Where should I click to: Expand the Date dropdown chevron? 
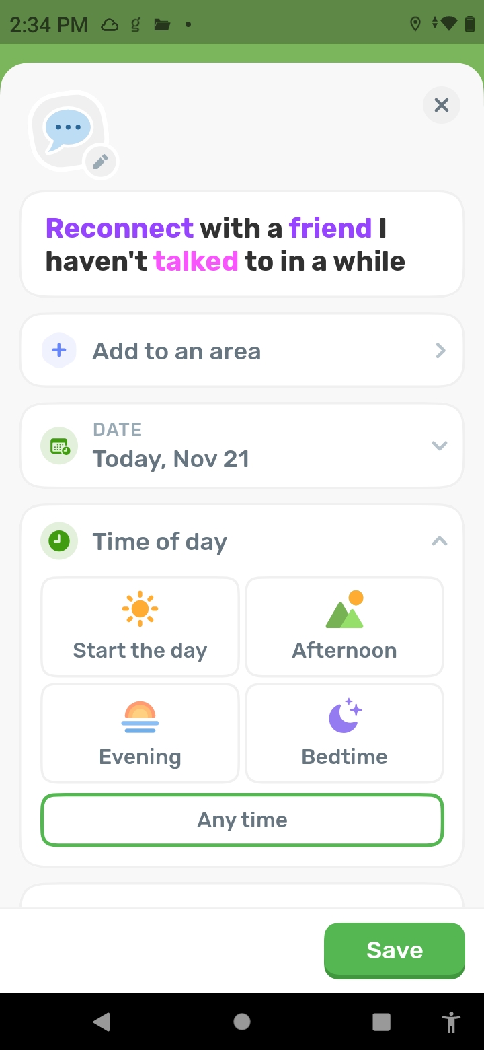click(440, 446)
